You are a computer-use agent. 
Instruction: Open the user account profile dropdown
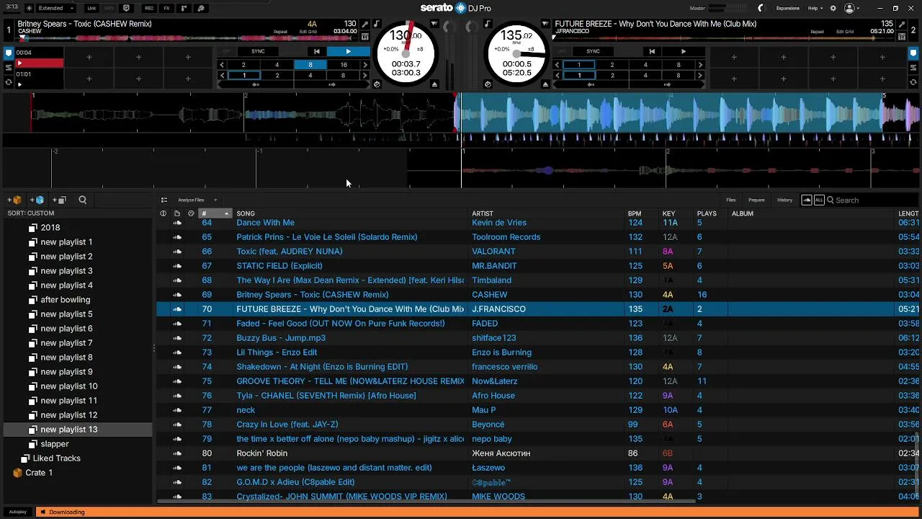[852, 8]
